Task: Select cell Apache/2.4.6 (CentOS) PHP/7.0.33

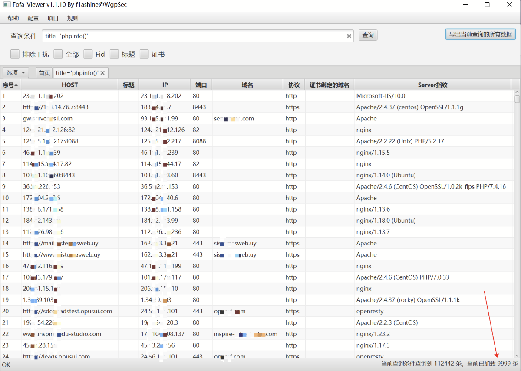Action: tap(433, 277)
